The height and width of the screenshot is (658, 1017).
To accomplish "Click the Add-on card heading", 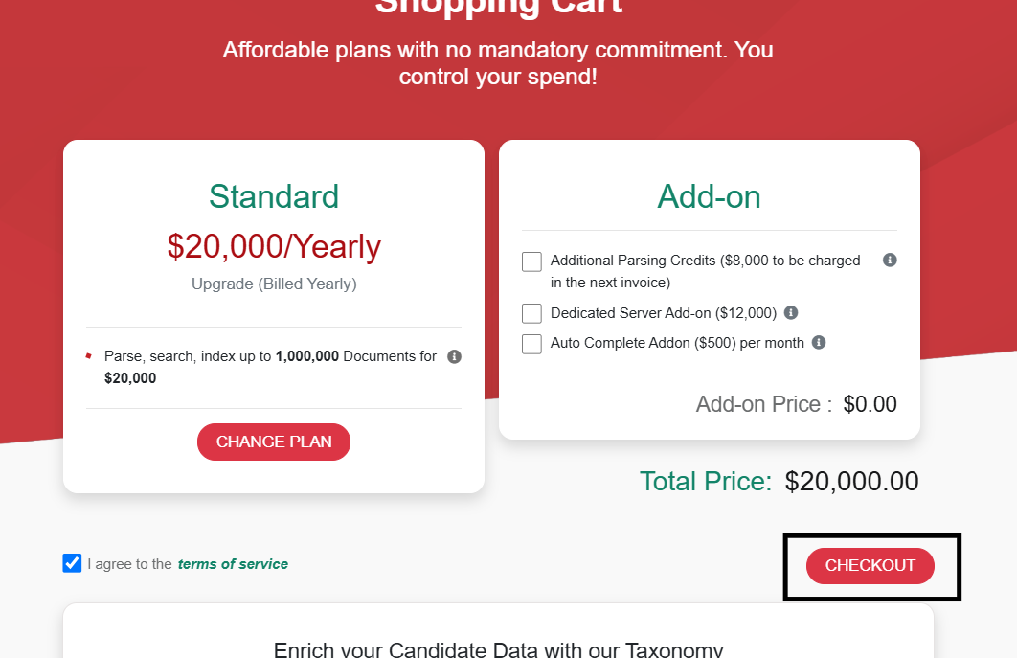I will point(709,196).
